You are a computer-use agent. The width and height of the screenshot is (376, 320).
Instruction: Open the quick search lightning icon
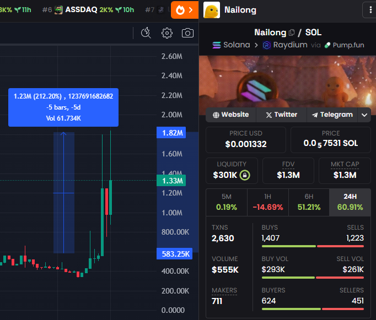(146, 33)
